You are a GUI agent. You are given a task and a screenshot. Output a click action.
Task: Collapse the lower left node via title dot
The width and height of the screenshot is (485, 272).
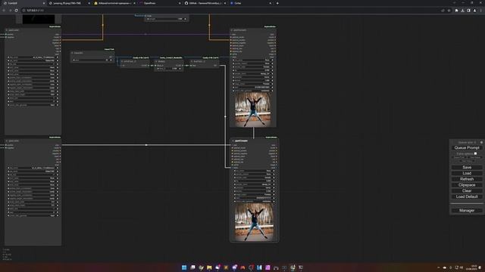[x=7, y=141]
